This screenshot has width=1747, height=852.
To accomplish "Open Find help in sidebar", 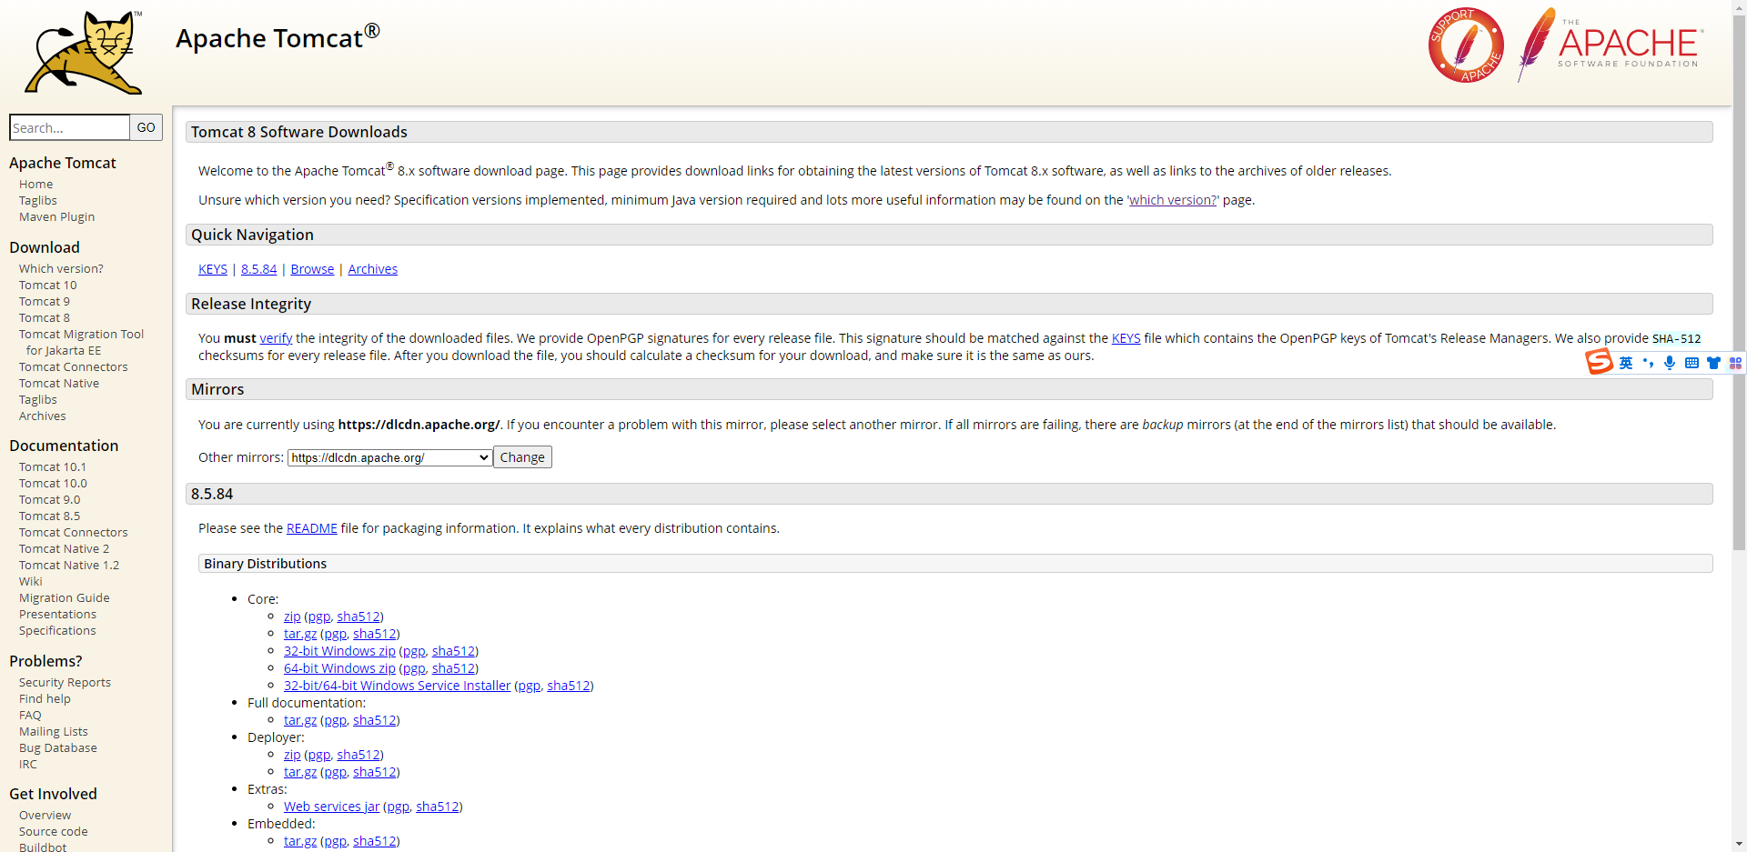I will pyautogui.click(x=45, y=698).
